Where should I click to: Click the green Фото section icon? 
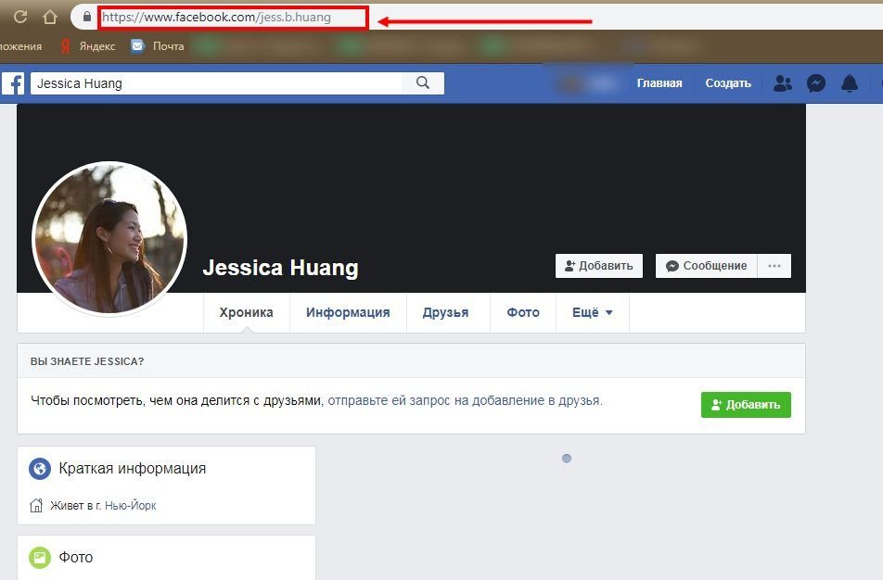coord(40,558)
